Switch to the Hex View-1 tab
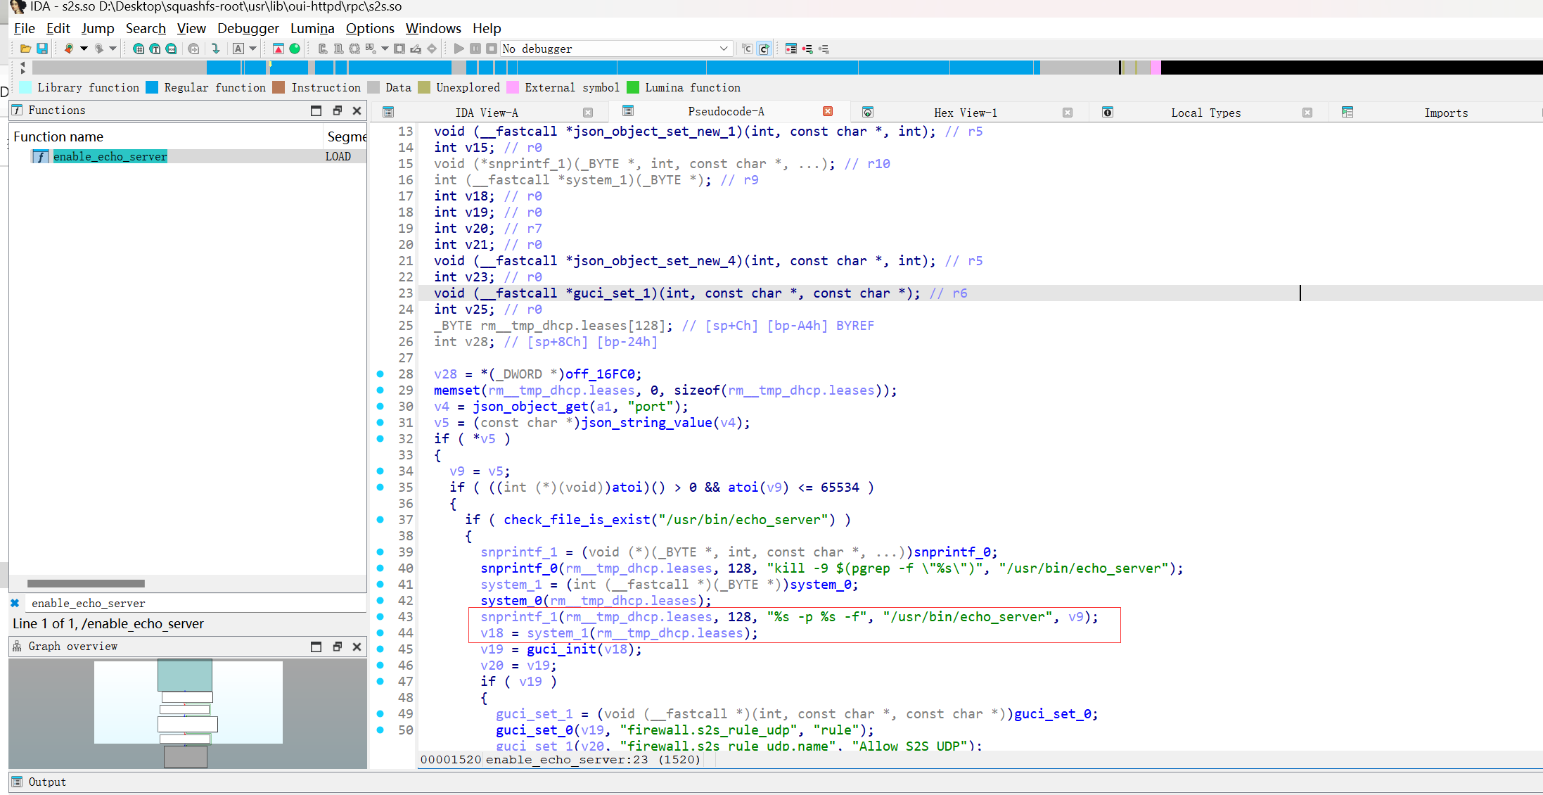This screenshot has width=1543, height=795. (x=965, y=113)
